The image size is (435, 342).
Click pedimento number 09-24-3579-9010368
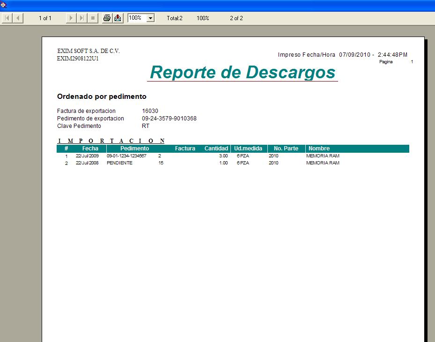(169, 118)
